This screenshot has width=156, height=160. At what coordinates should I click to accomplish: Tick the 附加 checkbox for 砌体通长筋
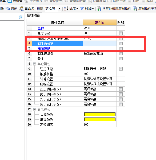pyautogui.click(x=121, y=43)
